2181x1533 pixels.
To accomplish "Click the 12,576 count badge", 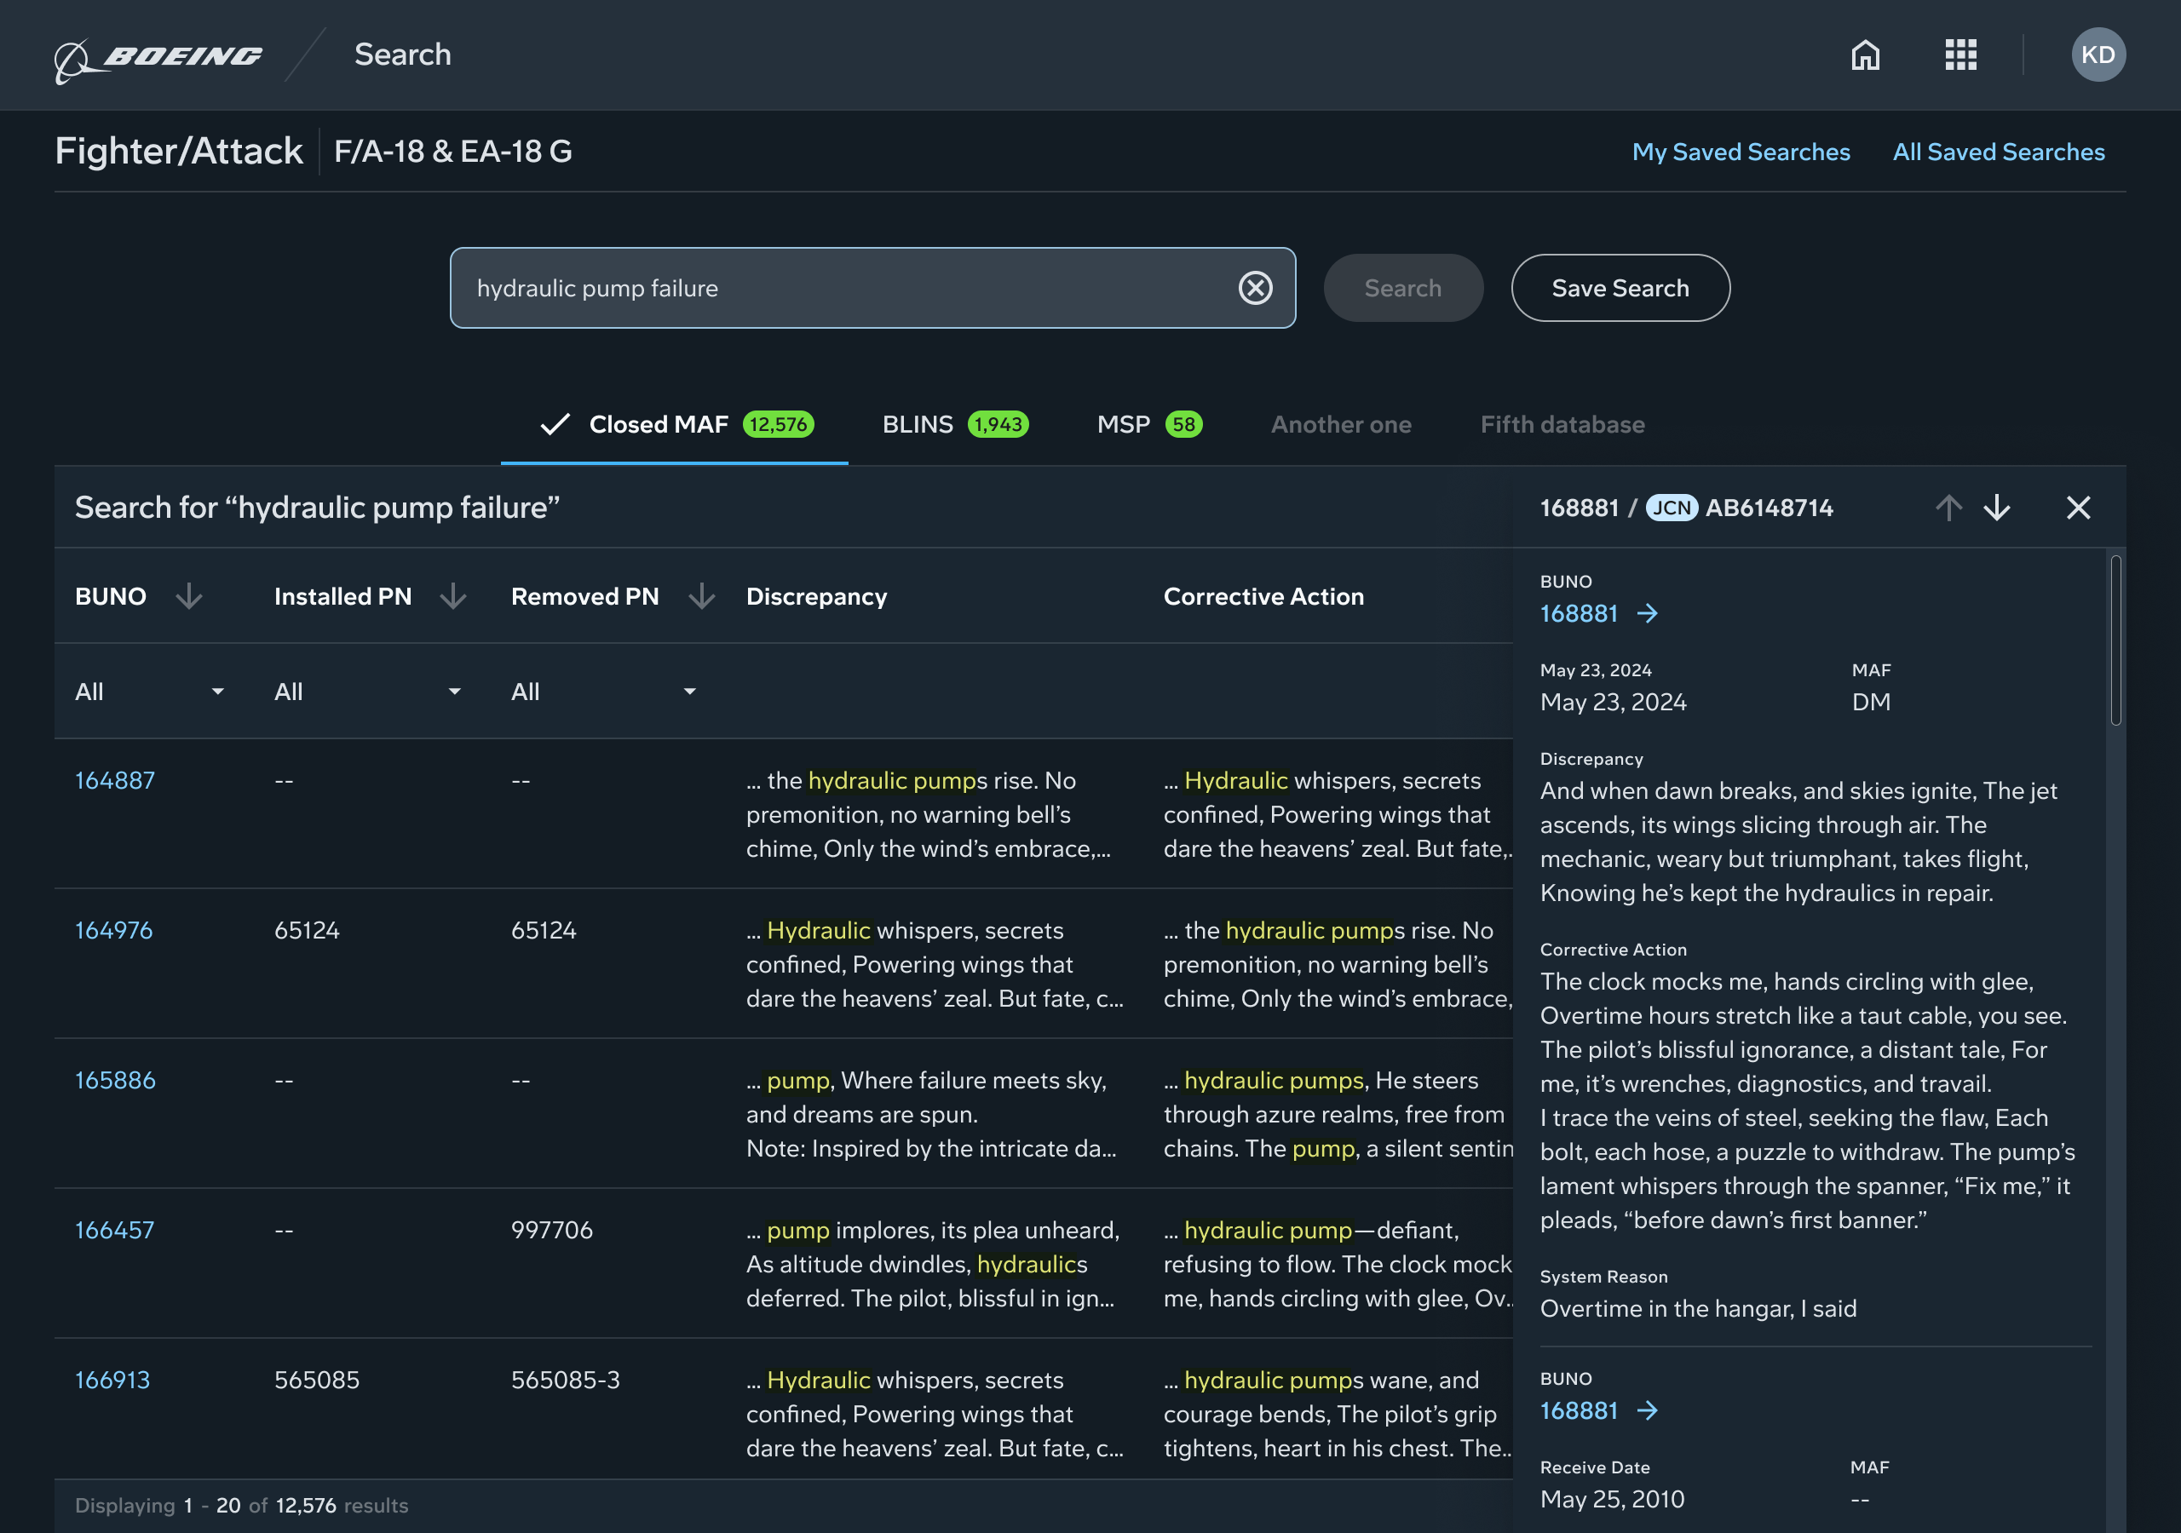I will point(778,425).
